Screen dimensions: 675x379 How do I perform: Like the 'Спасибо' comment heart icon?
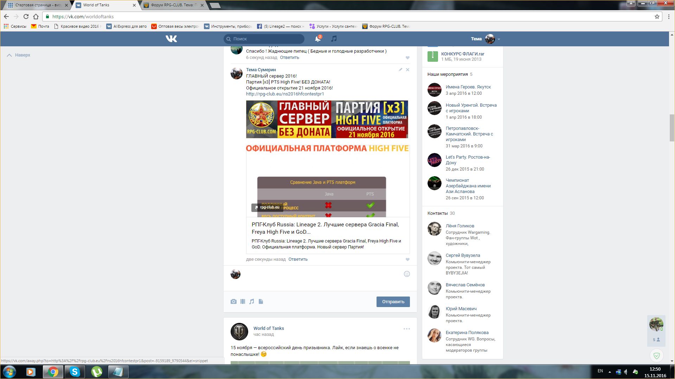pos(407,58)
